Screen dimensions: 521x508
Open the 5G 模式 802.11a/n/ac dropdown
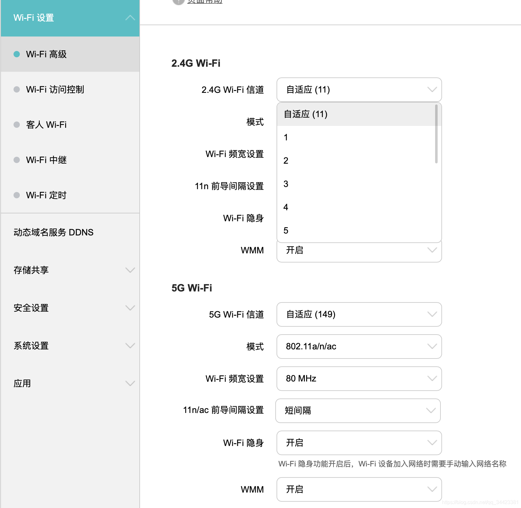coord(359,347)
